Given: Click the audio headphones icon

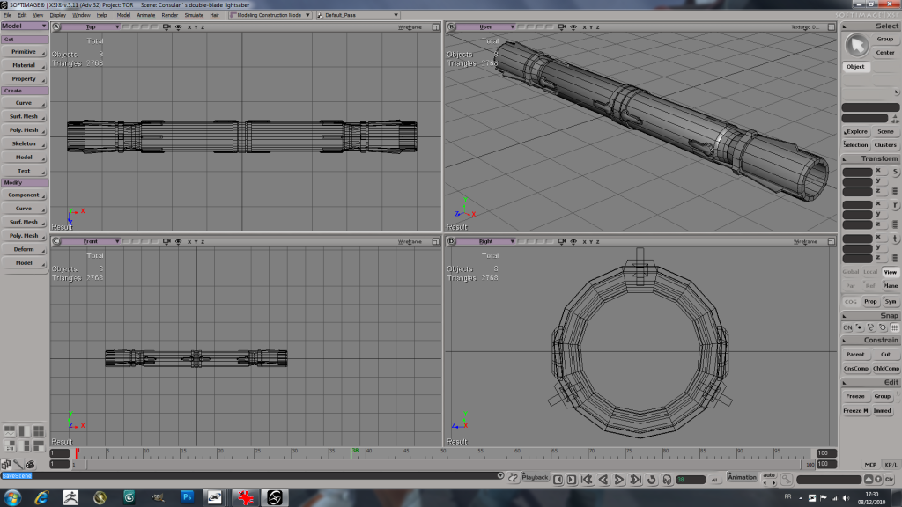Looking at the screenshot, I should coord(667,480).
